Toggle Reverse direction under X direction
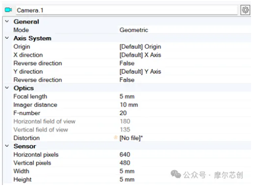This screenshot has width=257, height=188. (x=127, y=63)
